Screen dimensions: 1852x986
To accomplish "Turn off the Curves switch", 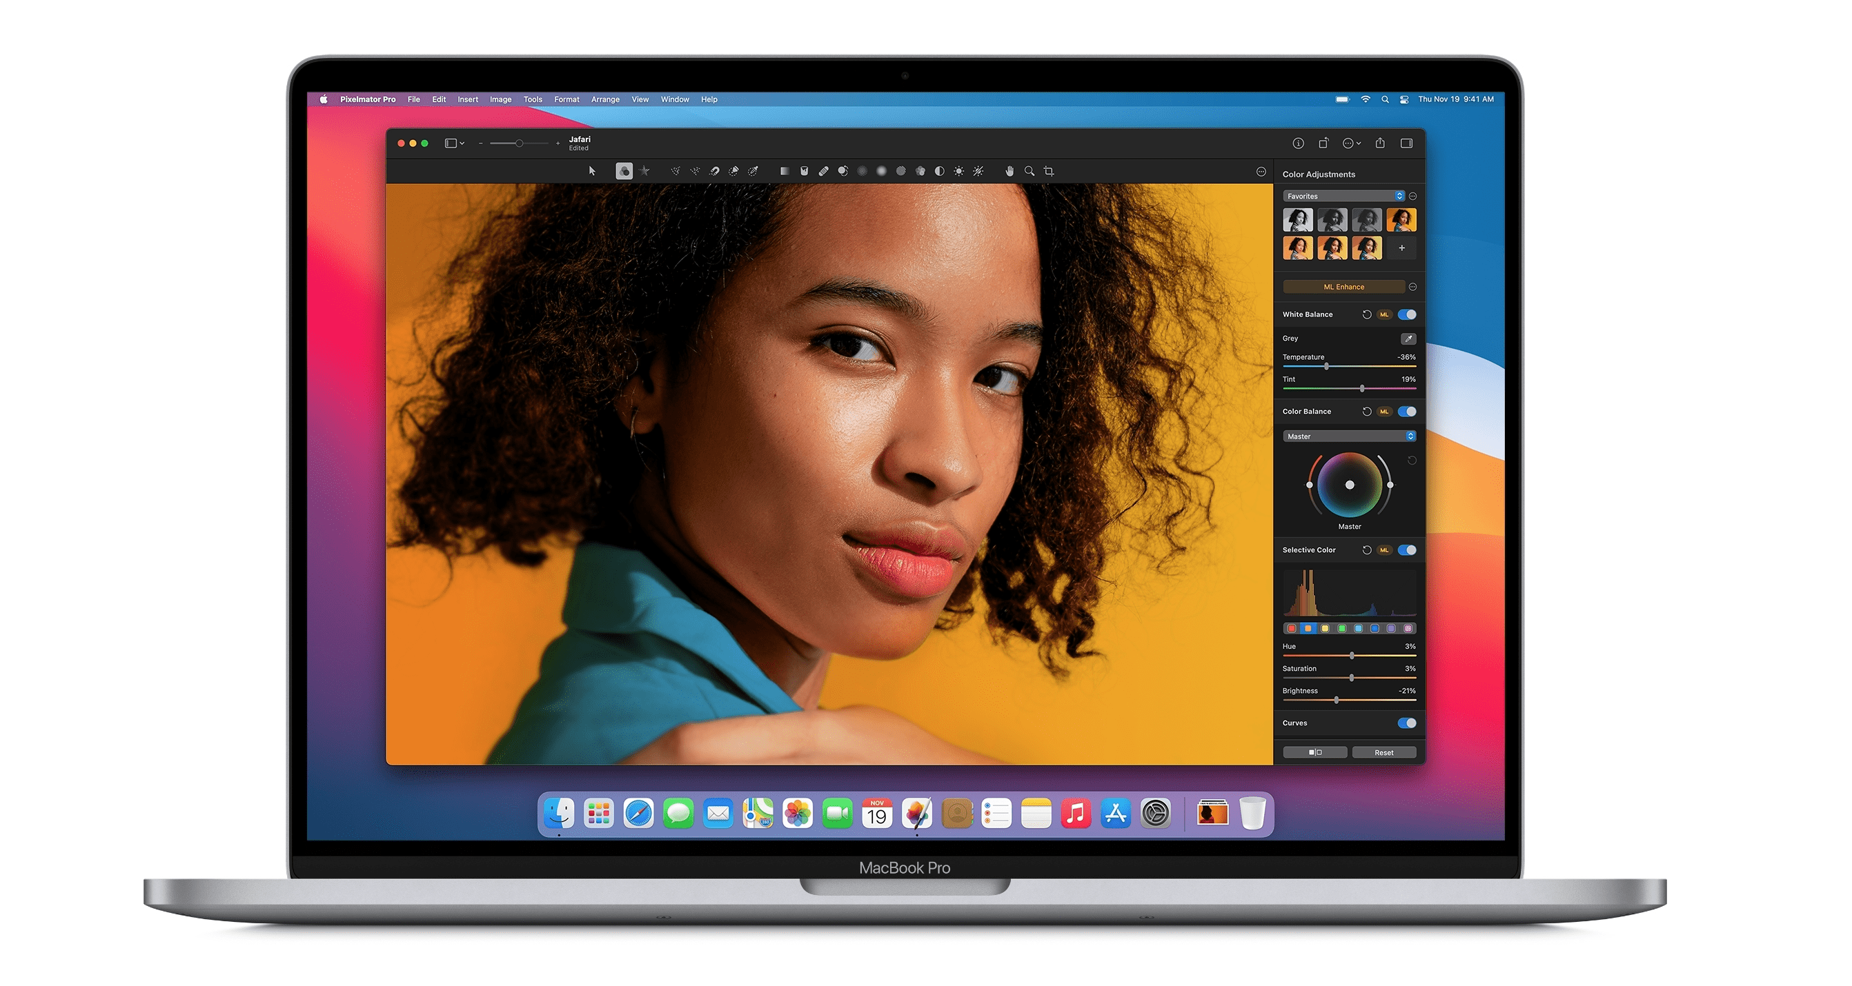I will click(1407, 723).
